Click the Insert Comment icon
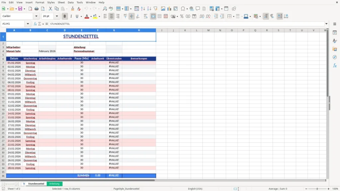This screenshot has width=340, height=191. (x=198, y=9)
